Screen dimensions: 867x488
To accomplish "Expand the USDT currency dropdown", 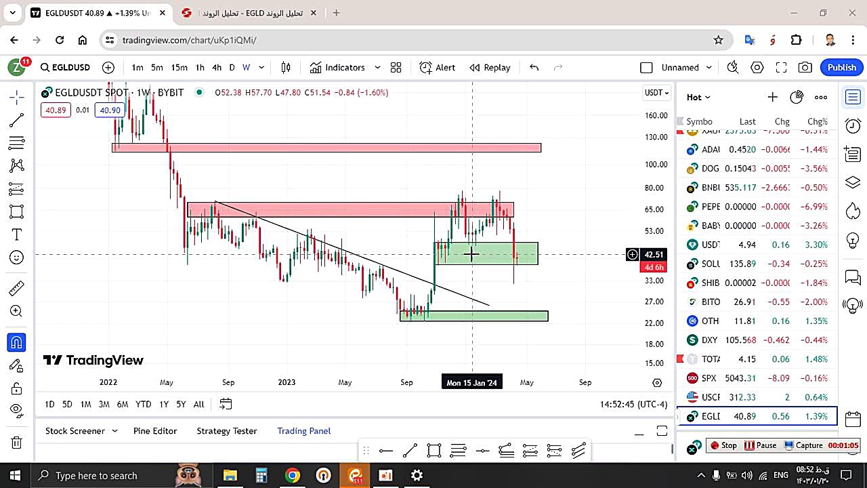I will coord(656,93).
